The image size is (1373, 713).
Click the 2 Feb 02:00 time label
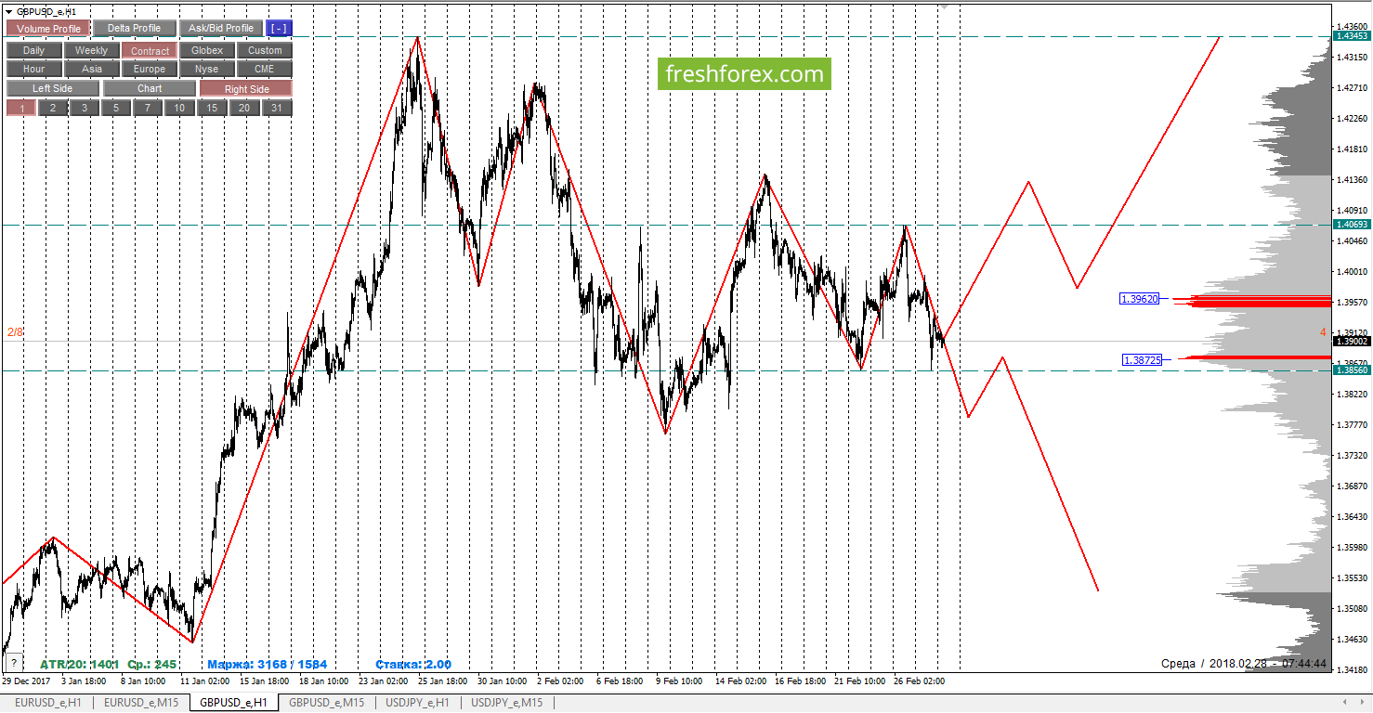561,681
